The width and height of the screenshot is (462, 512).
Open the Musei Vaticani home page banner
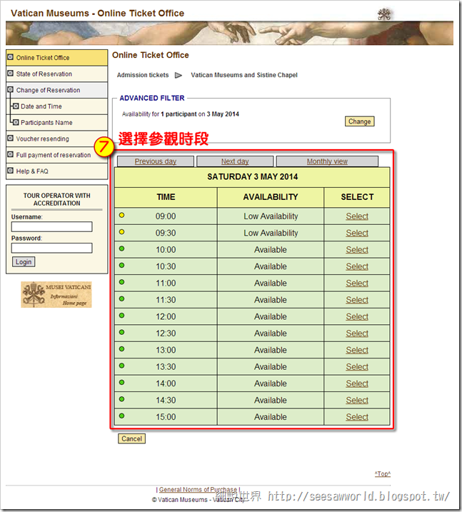coord(56,294)
